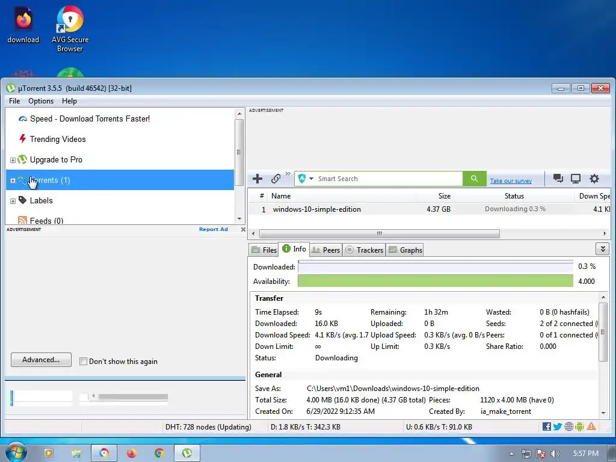Click the remote monitor icon
The width and height of the screenshot is (616, 462).
pyautogui.click(x=576, y=179)
